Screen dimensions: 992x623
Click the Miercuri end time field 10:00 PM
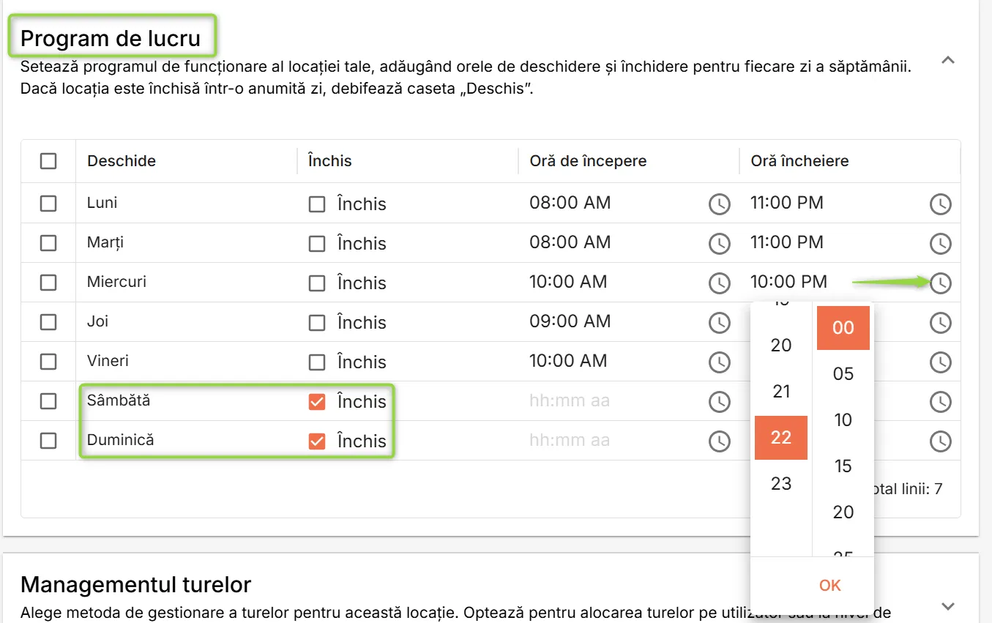click(x=789, y=282)
